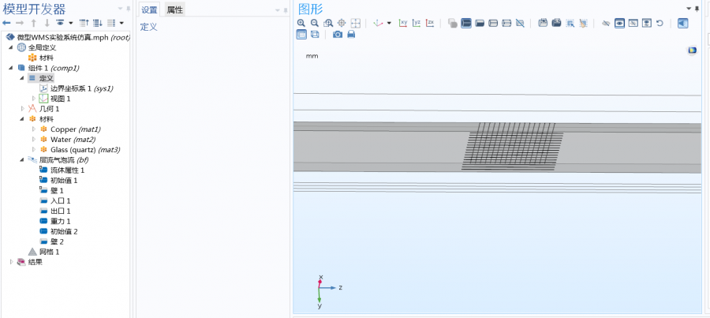Select the 入口 1 inlet node
Viewport: 710px width, 318px height.
(60, 201)
